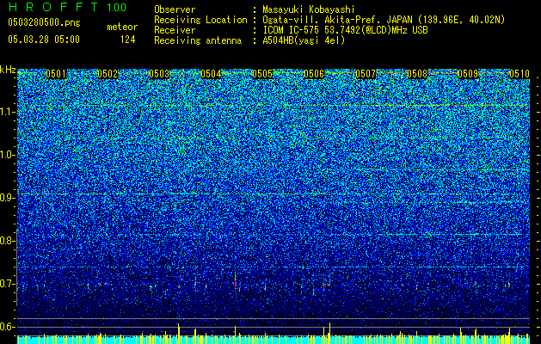Click the meteor label

[122, 27]
